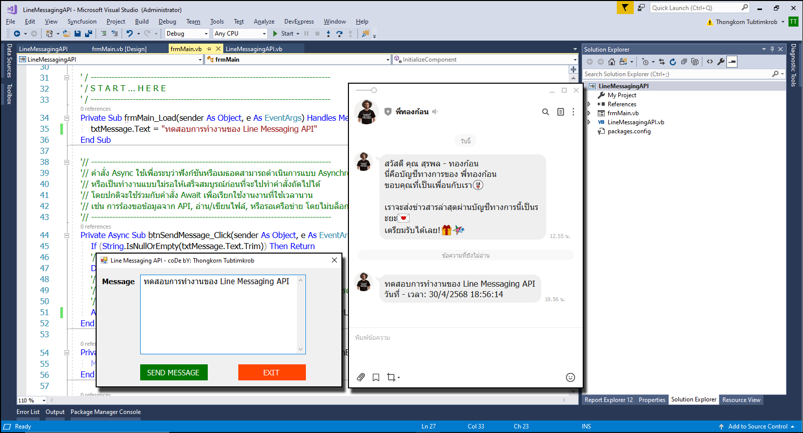Collapse the frmMain_Load sub outline at line 34
The height and width of the screenshot is (433, 803).
click(67, 118)
